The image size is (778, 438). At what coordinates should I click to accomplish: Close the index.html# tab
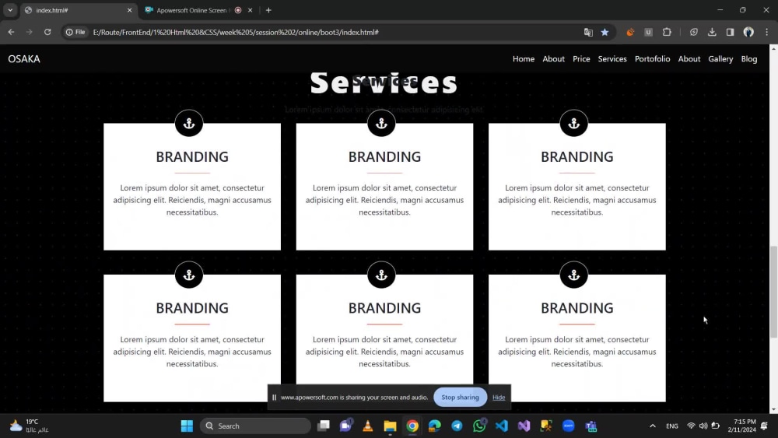pos(129,10)
